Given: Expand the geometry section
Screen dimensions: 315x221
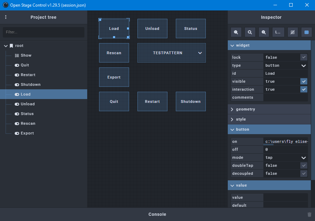Looking at the screenshot, I should click(x=269, y=109).
